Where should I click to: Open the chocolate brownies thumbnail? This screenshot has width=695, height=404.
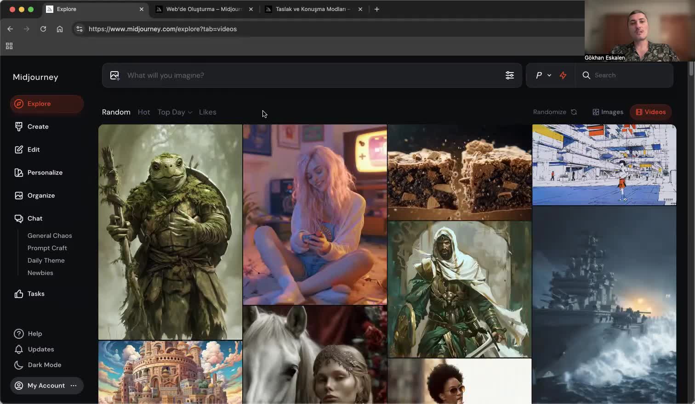click(x=460, y=172)
